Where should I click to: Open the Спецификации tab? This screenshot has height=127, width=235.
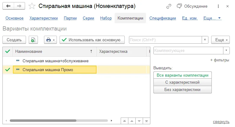click(163, 18)
